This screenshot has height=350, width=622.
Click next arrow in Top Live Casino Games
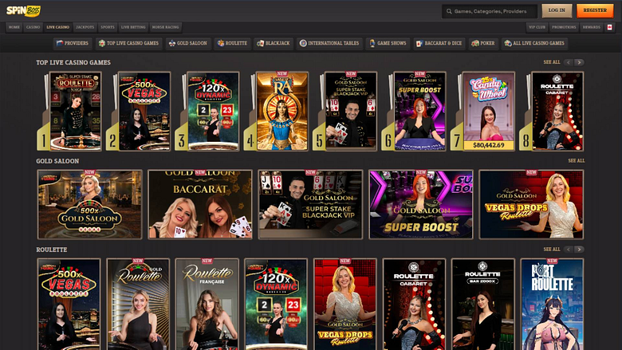(579, 62)
